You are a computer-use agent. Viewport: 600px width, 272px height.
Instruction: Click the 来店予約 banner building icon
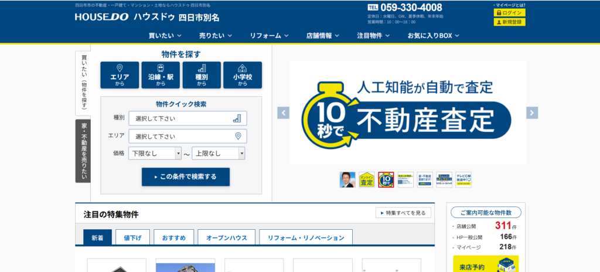(x=507, y=265)
